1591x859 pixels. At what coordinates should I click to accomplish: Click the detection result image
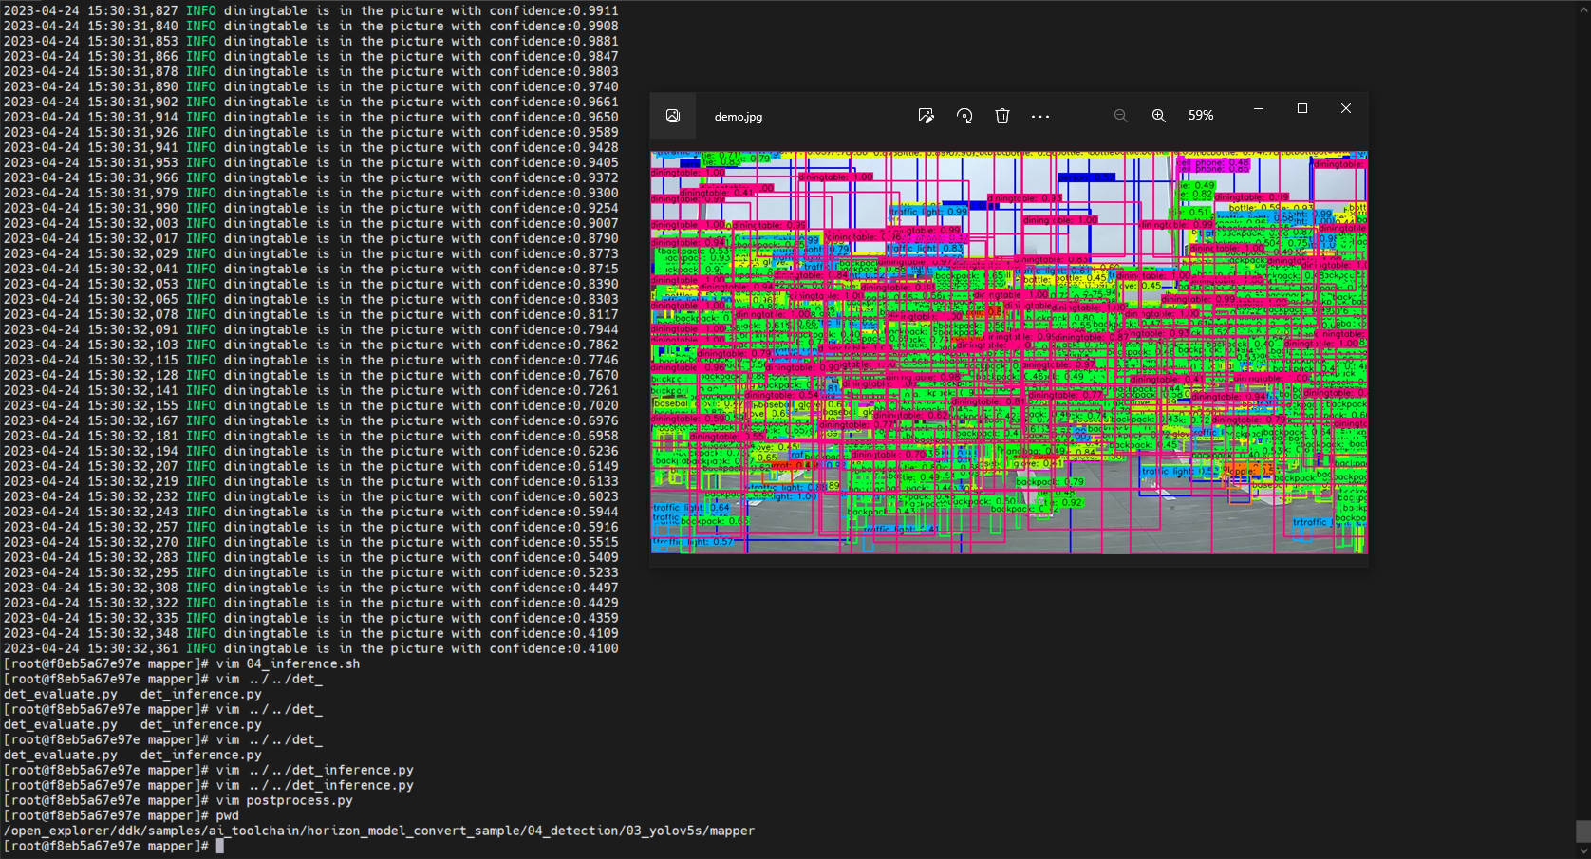point(1008,352)
